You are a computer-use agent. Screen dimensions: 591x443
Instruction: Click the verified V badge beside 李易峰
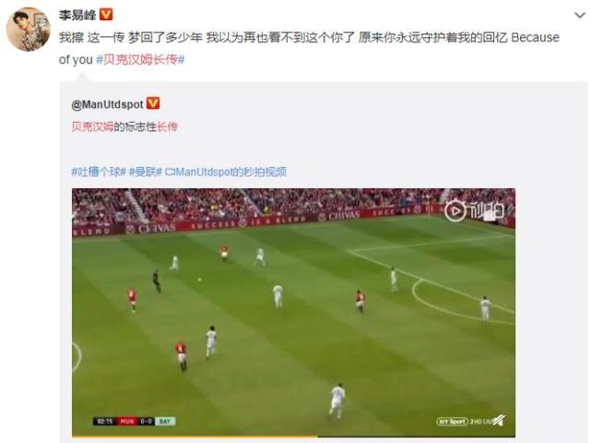(106, 15)
